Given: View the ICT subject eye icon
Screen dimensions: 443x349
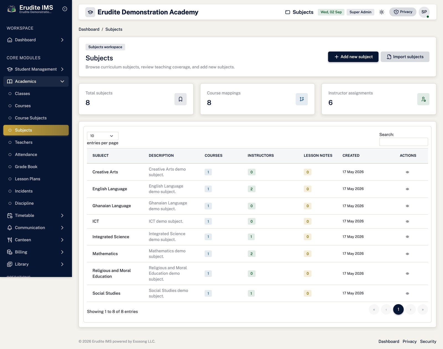Looking at the screenshot, I should tap(407, 221).
